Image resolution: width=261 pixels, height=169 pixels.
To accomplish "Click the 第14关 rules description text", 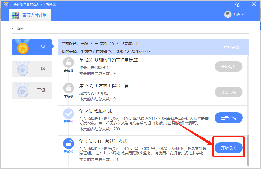I will [x=144, y=121].
